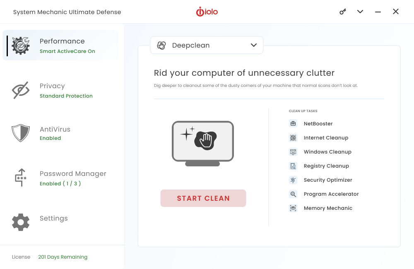Image resolution: width=414 pixels, height=269 pixels.
Task: Switch to the AntiVirus tab
Action: (55, 130)
